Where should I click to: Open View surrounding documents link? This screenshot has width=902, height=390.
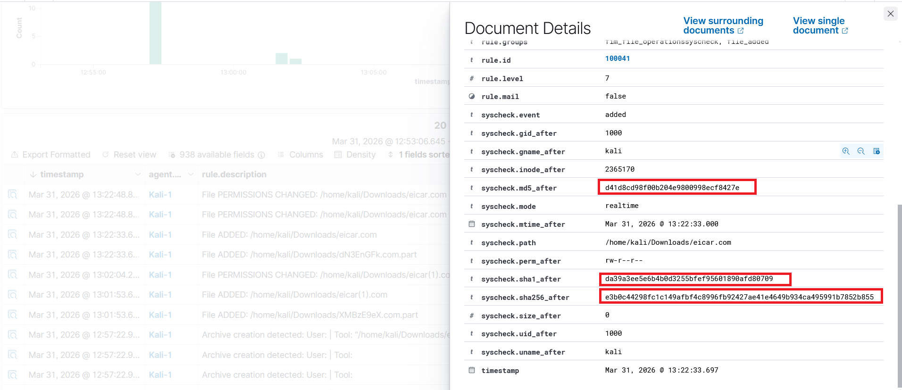coord(723,25)
